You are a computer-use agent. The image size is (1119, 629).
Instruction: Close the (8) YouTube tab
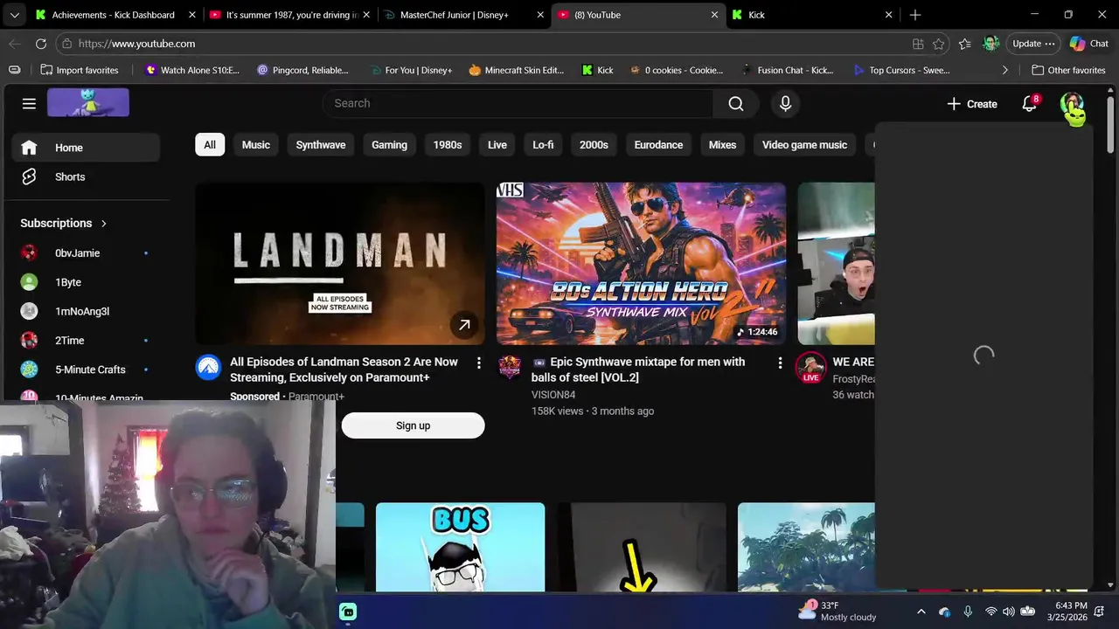(x=714, y=15)
